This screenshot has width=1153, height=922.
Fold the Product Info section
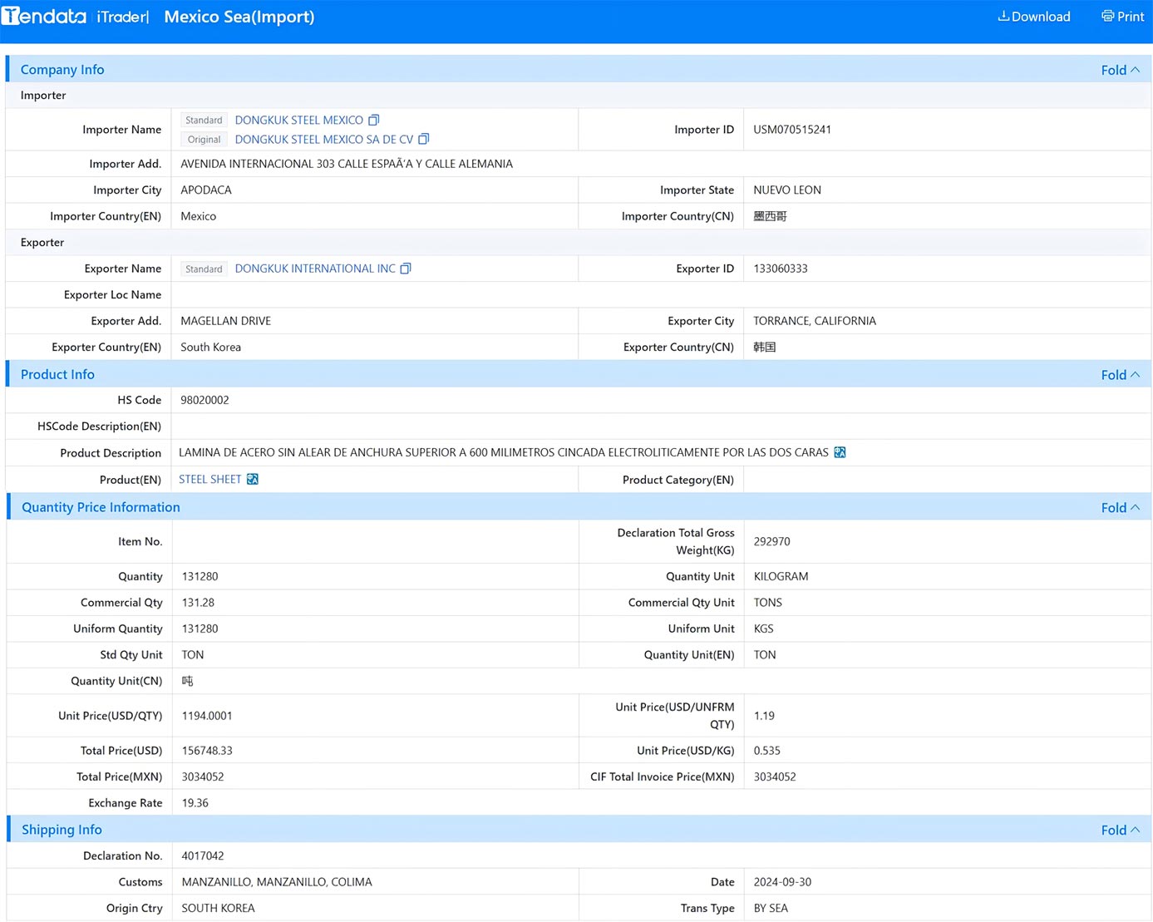pyautogui.click(x=1120, y=375)
